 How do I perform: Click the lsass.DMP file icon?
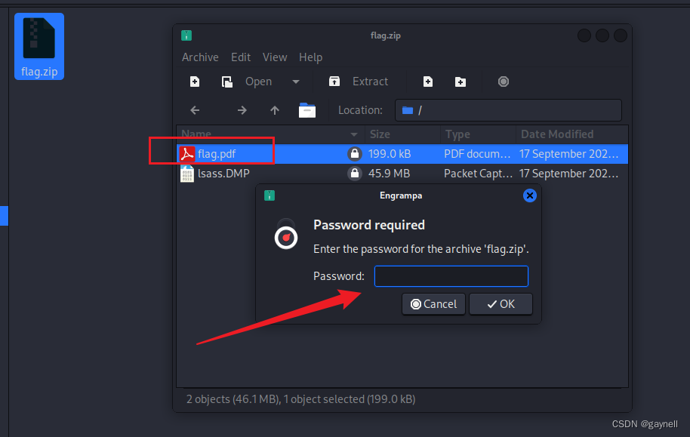click(186, 173)
